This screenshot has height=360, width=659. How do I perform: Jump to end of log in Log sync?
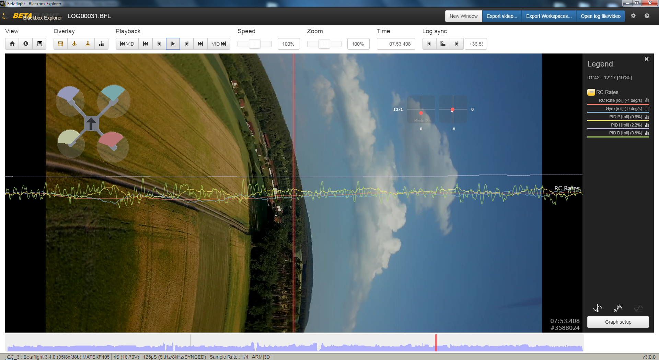[456, 44]
